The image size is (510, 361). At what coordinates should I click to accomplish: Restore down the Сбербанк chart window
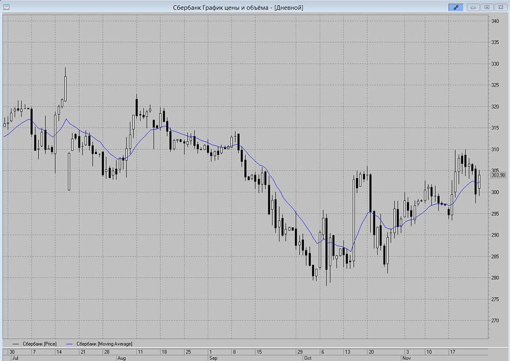(x=487, y=7)
